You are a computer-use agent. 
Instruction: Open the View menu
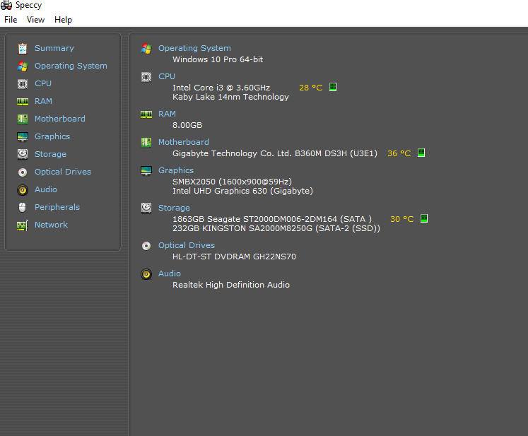[x=35, y=20]
